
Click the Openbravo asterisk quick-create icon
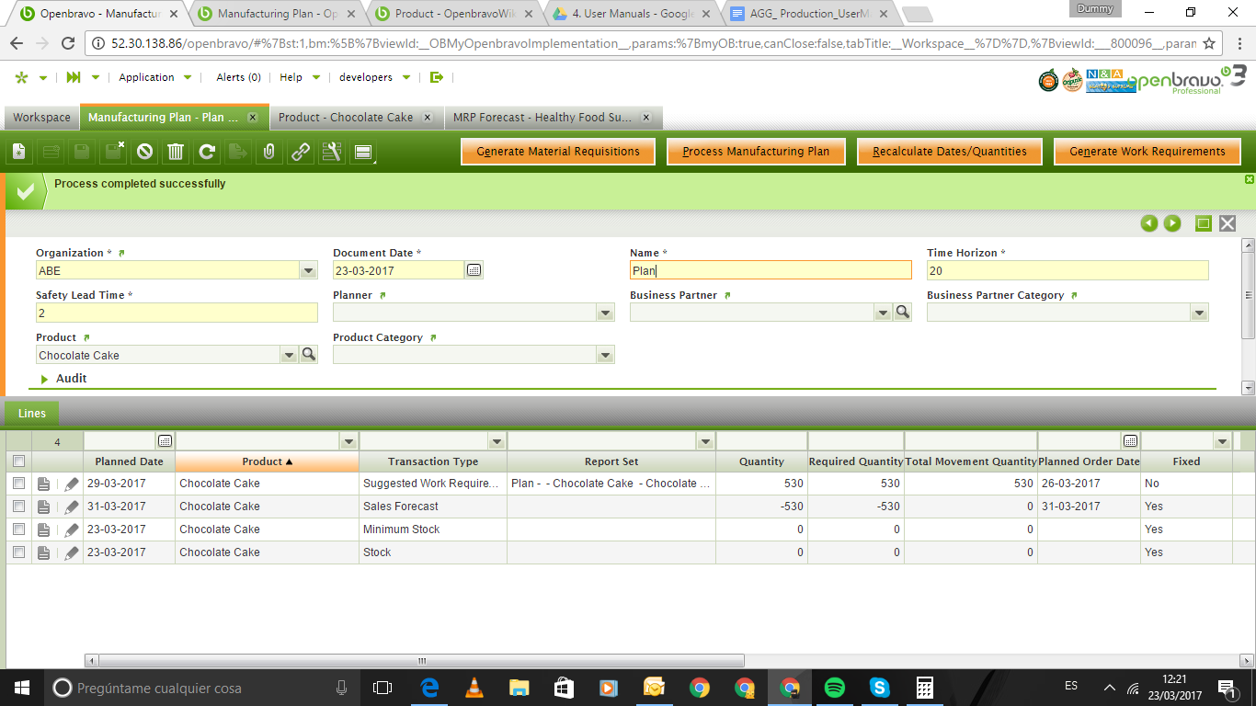[x=21, y=77]
